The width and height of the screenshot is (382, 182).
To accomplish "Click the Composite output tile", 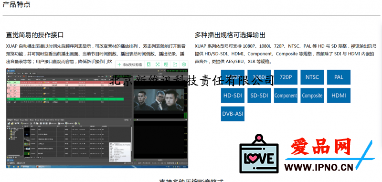I will click(x=312, y=96).
